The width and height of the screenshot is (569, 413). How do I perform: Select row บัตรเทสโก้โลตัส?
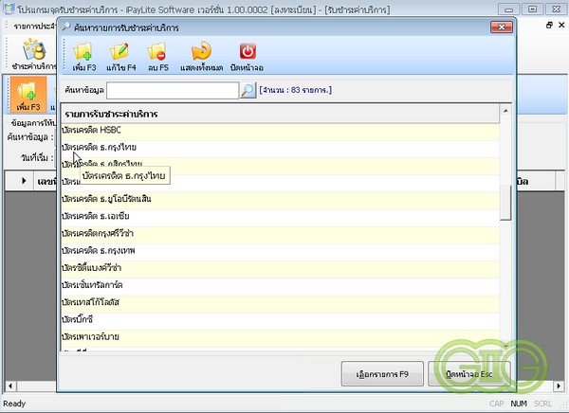pyautogui.click(x=280, y=302)
